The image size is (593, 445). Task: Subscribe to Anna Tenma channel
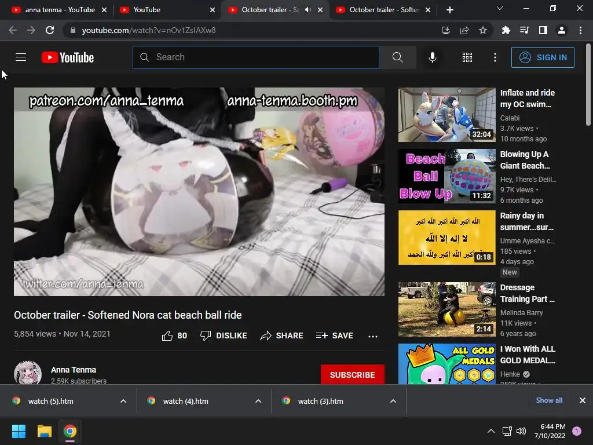(x=353, y=375)
